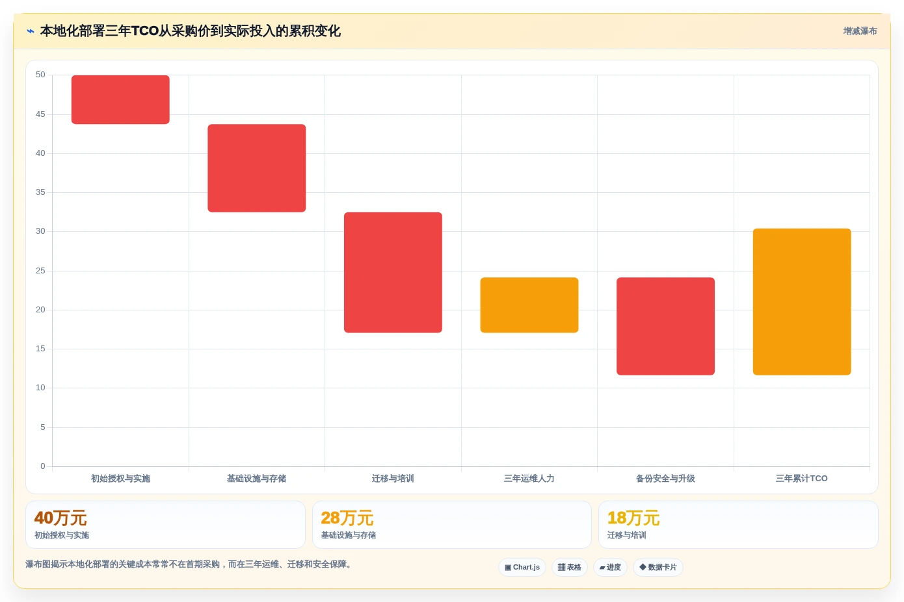904x602 pixels.
Task: Click the 18万元 迁移与培训 data card
Action: 738,525
